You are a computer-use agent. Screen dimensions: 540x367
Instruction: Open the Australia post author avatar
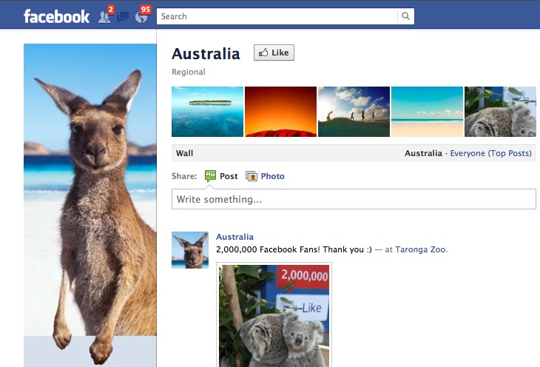click(190, 250)
